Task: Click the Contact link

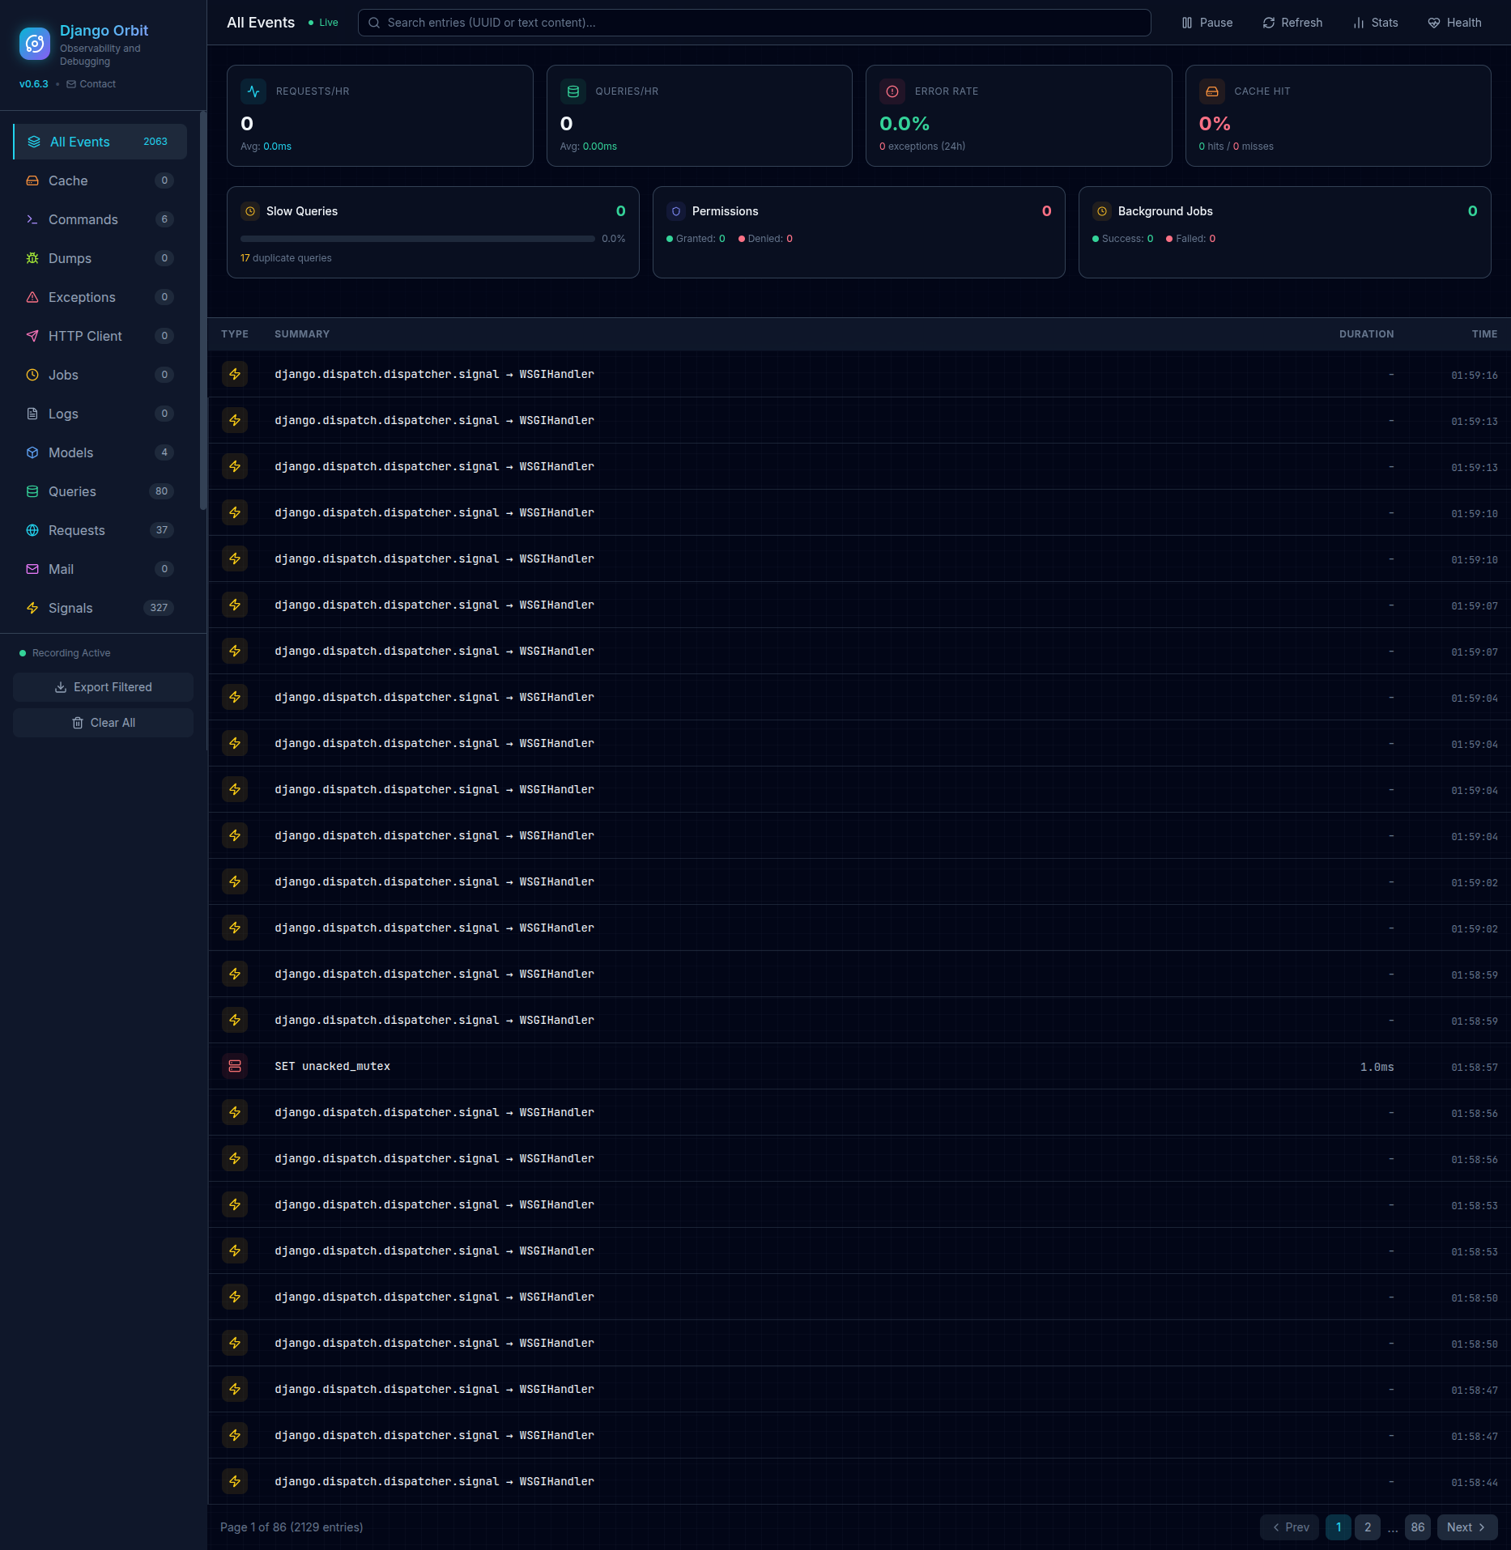Action: pos(92,84)
